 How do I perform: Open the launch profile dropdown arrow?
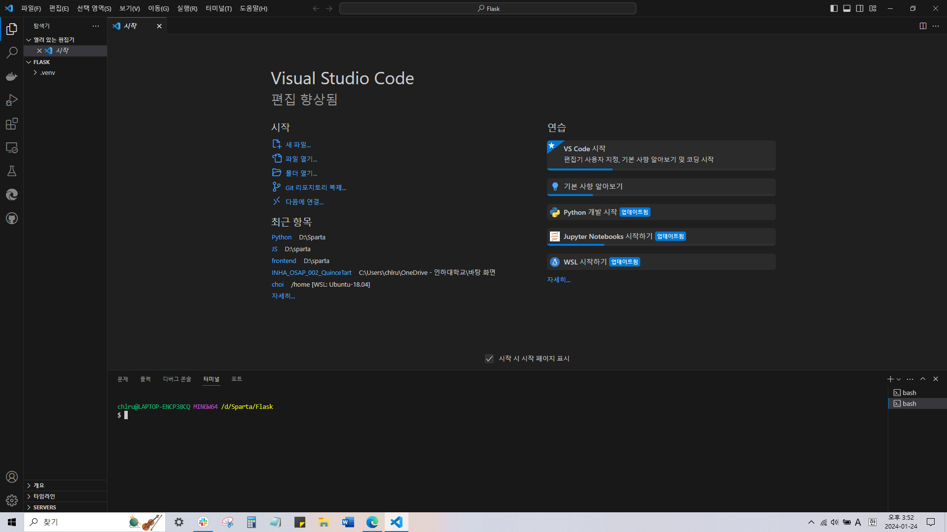(x=899, y=379)
